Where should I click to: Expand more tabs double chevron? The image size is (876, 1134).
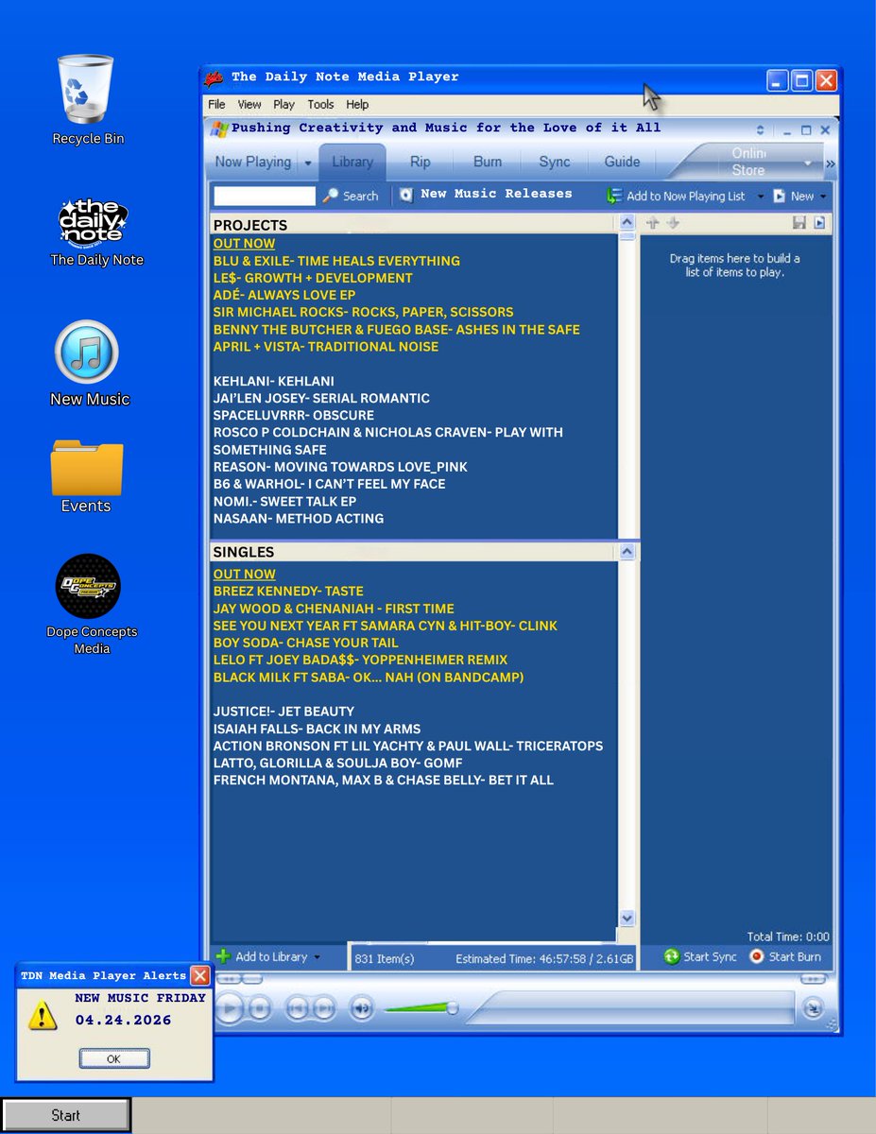831,164
